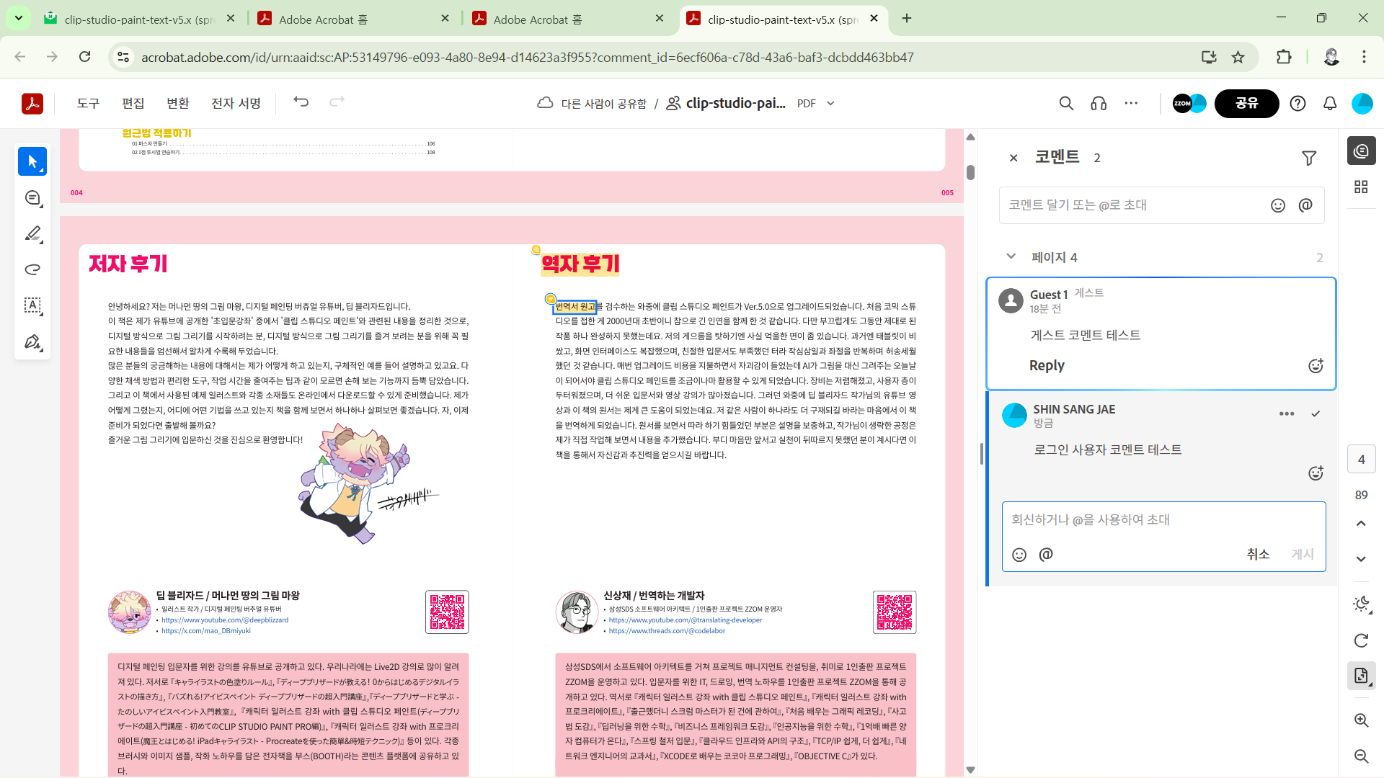The width and height of the screenshot is (1384, 778).
Task: Open the fill and sign pen tool
Action: click(32, 342)
